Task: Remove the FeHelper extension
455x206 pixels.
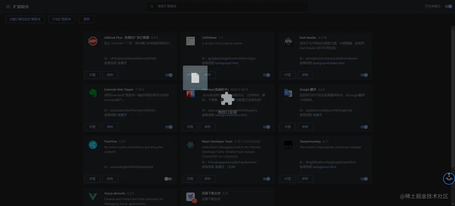Action: pyautogui.click(x=208, y=127)
